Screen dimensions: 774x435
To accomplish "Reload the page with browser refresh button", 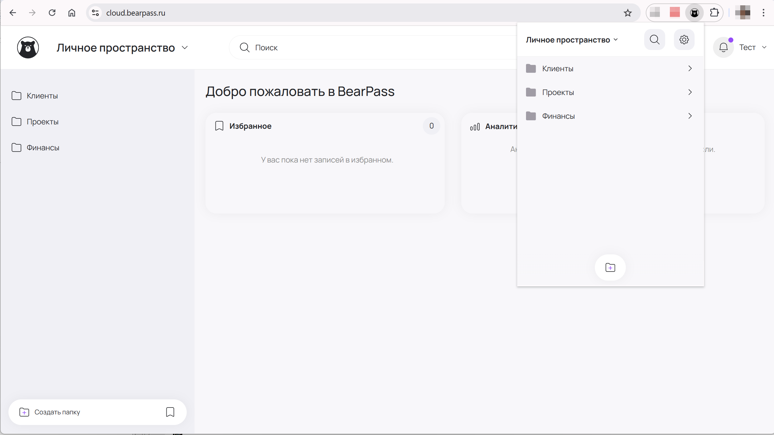I will pyautogui.click(x=52, y=13).
